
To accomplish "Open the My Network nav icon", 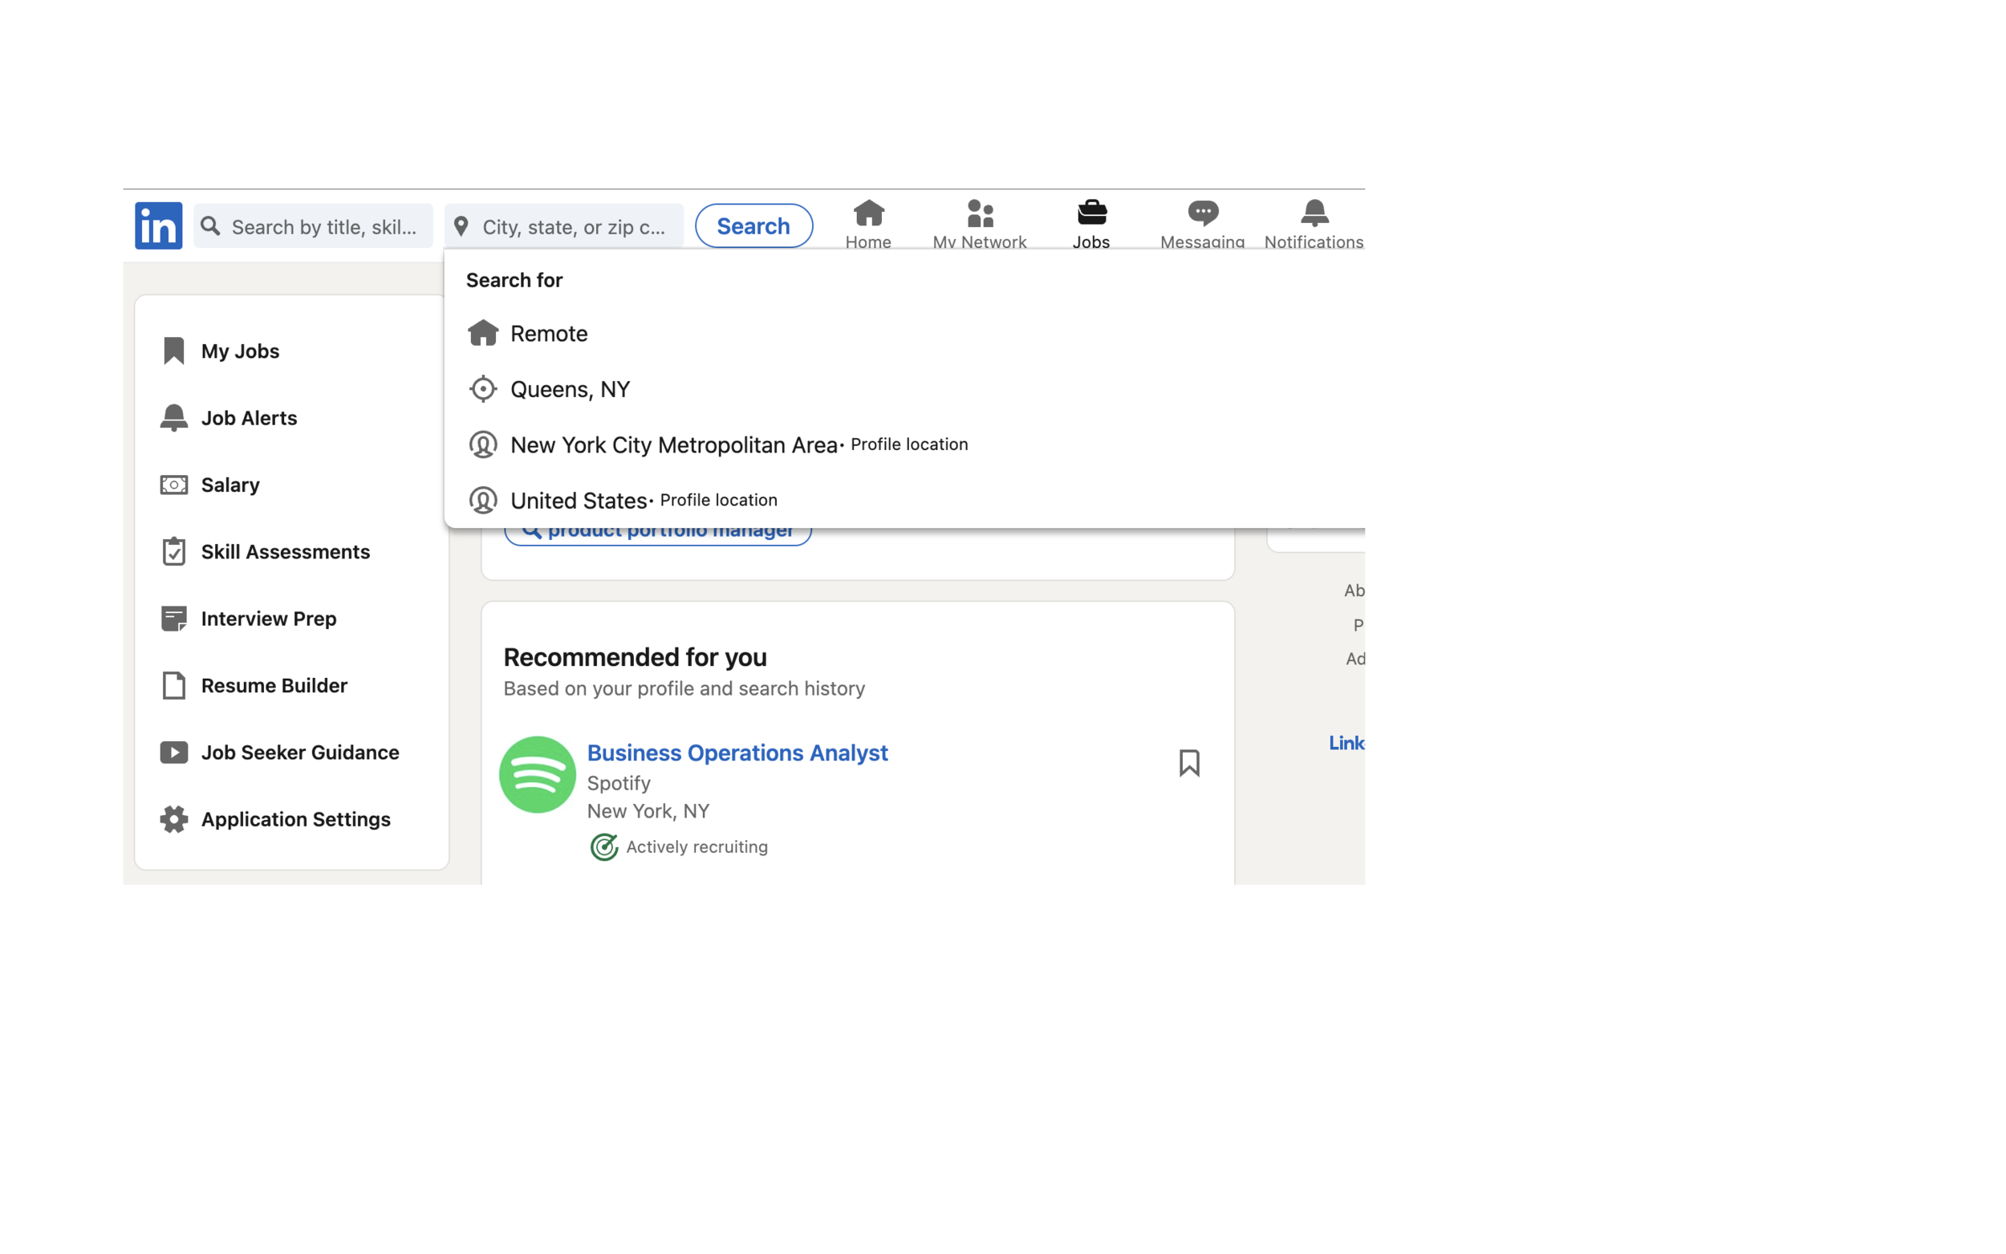I will tap(981, 213).
